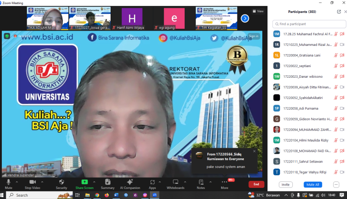Select 17220227_Josua video thumbnail
This screenshot has height=199, width=347.
90,19
